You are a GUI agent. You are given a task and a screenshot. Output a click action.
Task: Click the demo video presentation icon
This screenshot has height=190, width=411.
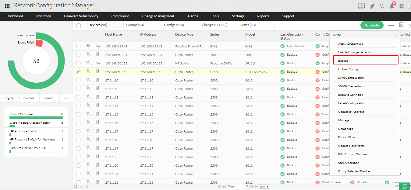[x=361, y=6]
